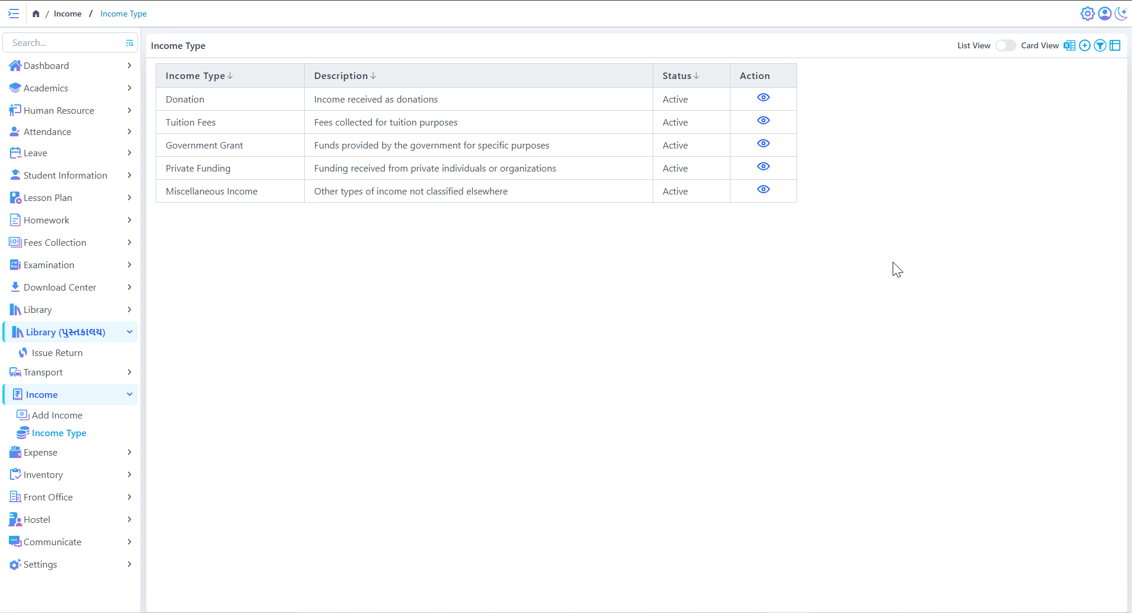View Miscellaneous Income details via eye icon
This screenshot has width=1132, height=613.
(763, 190)
